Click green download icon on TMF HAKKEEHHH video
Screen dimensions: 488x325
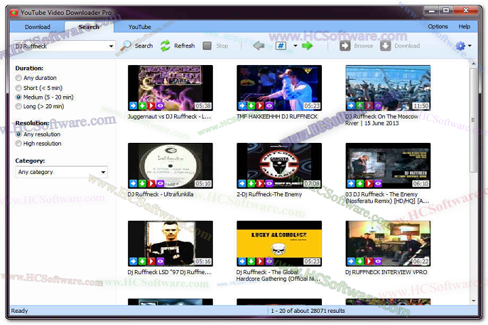251,106
